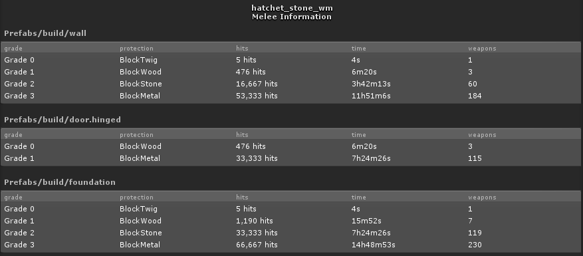
Task: Select the Prefabs/build/wall section header
Action: [x=45, y=33]
